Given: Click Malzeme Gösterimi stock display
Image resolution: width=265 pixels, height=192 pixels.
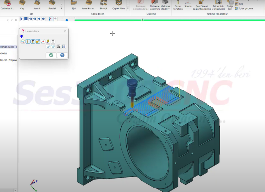Looking at the screenshot, I should 155,6.
